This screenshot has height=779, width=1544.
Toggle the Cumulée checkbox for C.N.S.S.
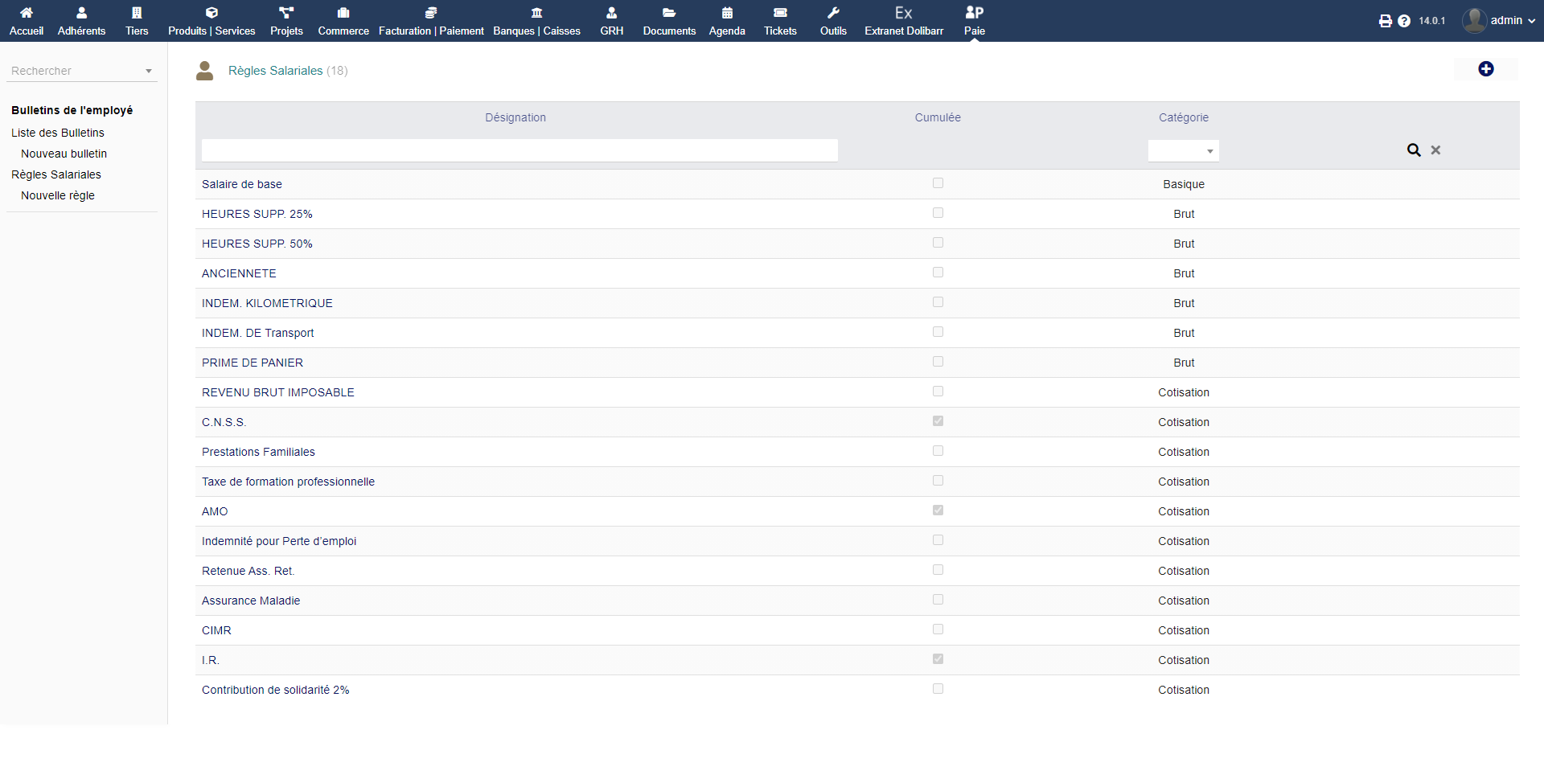(x=938, y=421)
